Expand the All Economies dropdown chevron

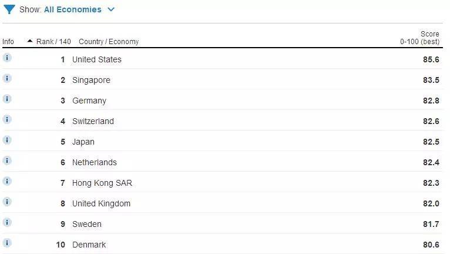(111, 9)
